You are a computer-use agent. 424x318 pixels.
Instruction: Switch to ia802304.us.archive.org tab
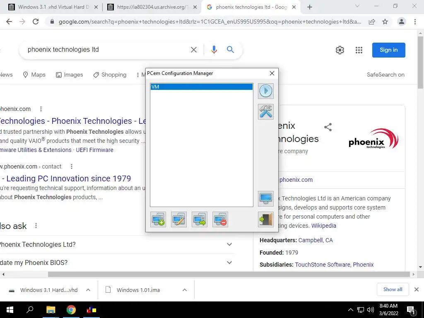[152, 7]
